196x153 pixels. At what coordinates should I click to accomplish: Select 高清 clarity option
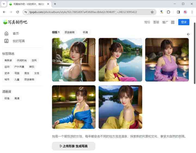point(17,98)
